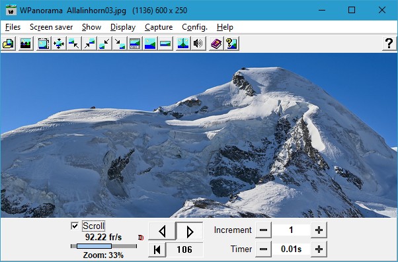
Task: Open the Display menu
Action: (123, 27)
